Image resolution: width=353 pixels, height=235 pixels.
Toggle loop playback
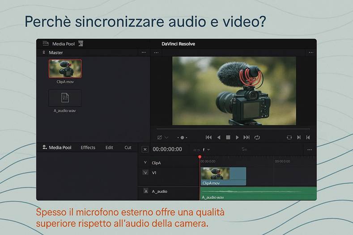tap(257, 137)
